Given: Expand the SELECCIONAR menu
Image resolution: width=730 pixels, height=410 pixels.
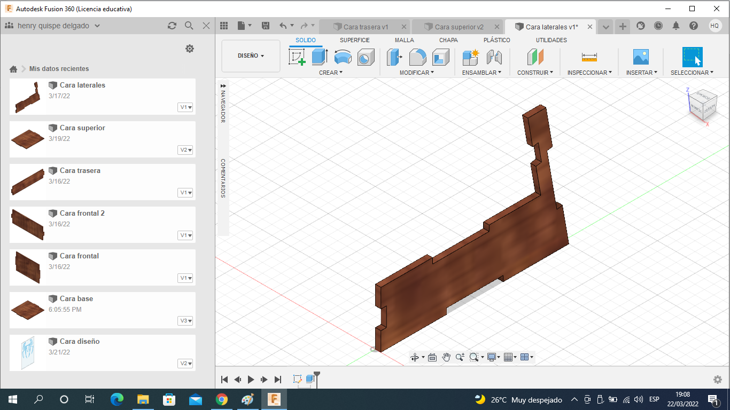Looking at the screenshot, I should click(692, 73).
